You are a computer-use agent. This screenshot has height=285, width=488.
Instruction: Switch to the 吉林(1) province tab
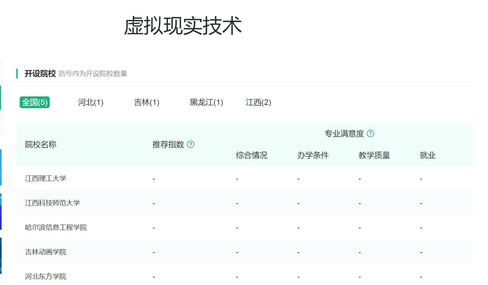(146, 102)
